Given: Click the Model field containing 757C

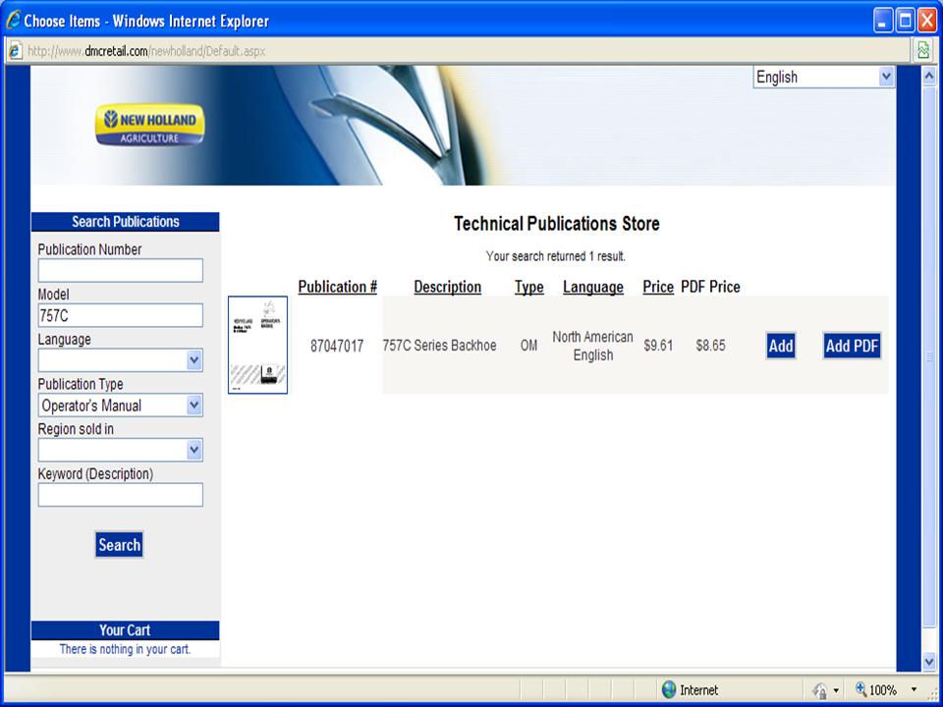Looking at the screenshot, I should click(x=120, y=315).
